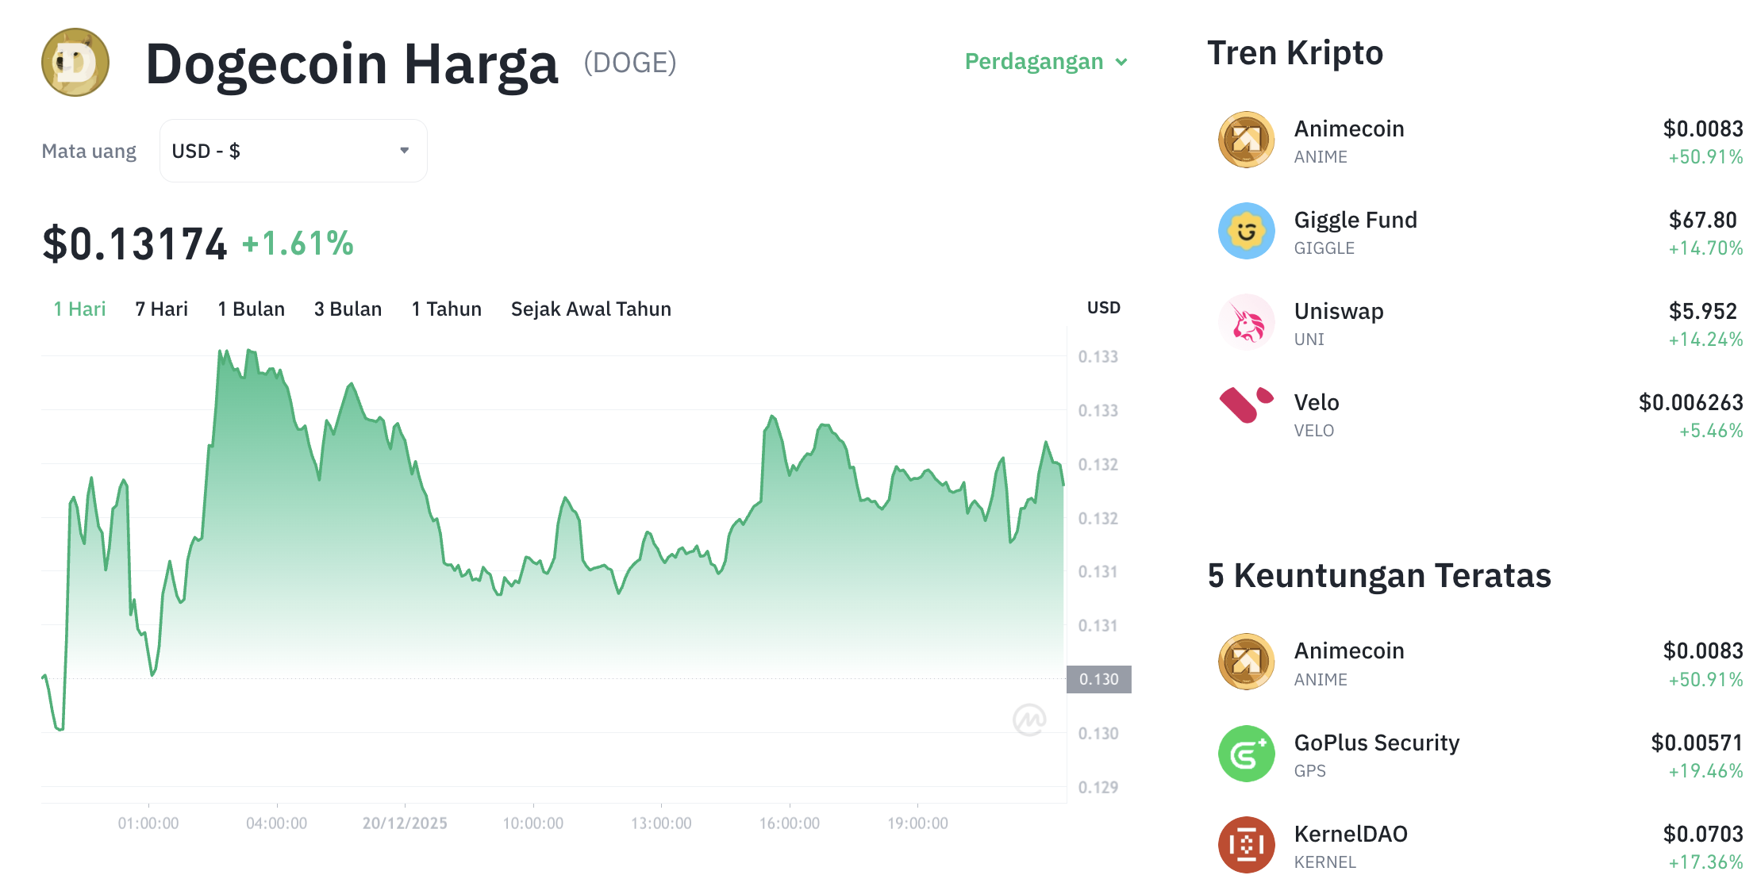Select the 1 Bulan time range
The height and width of the screenshot is (879, 1757).
click(250, 309)
